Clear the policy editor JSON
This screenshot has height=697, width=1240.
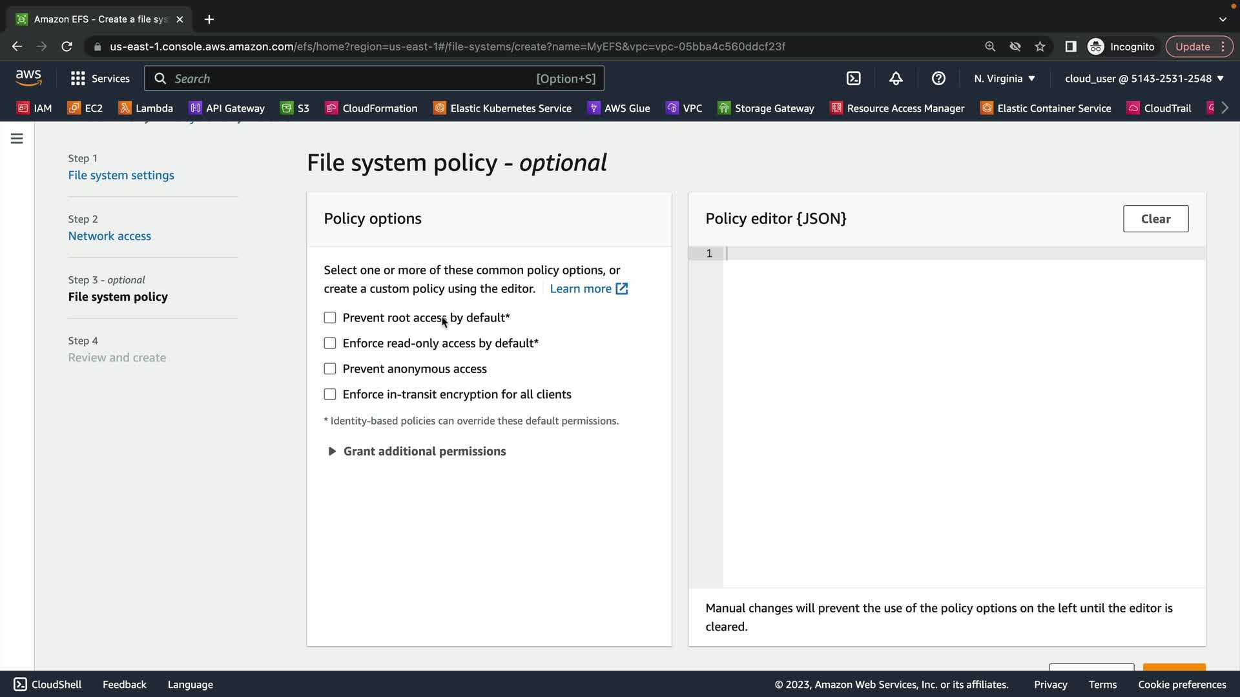click(x=1155, y=219)
